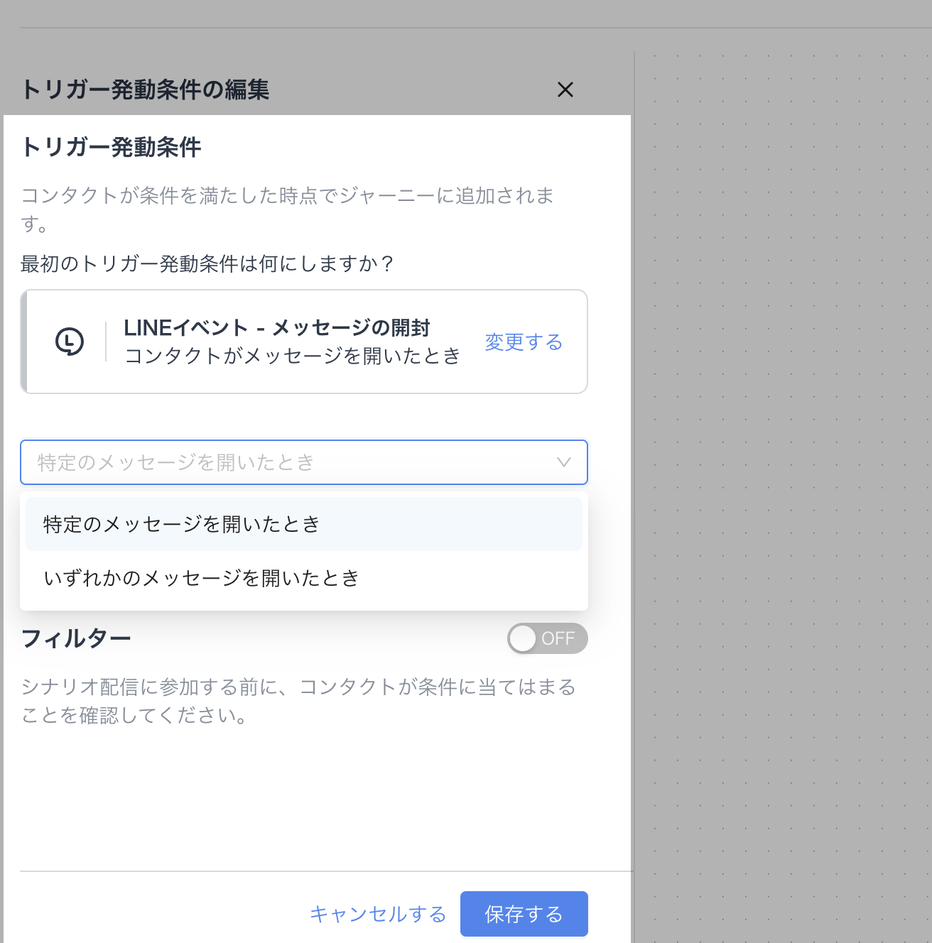Enable the フィルター toggle switch

point(547,638)
